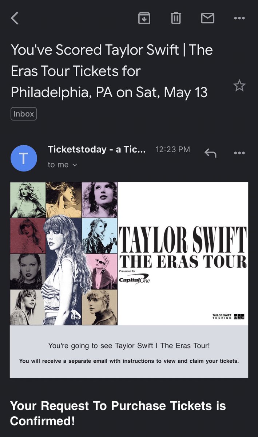Viewport: 258px width, 437px height.
Task: Open sender name Ticketstoday
Action: tap(97, 150)
